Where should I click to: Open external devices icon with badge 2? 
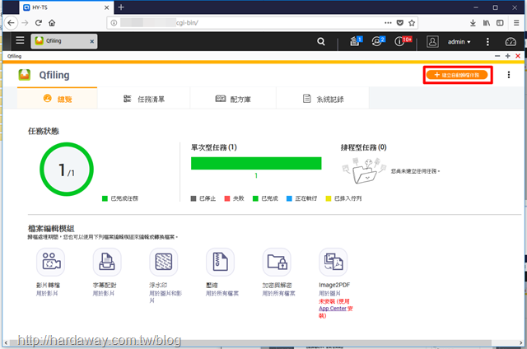[378, 41]
